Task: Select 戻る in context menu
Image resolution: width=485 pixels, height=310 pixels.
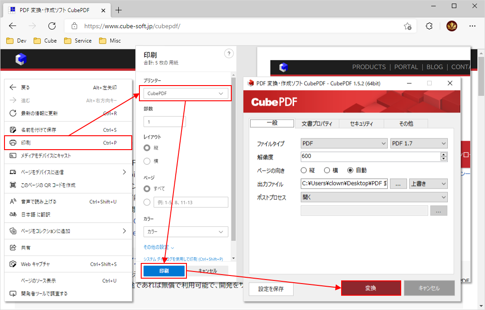Action: [68, 87]
